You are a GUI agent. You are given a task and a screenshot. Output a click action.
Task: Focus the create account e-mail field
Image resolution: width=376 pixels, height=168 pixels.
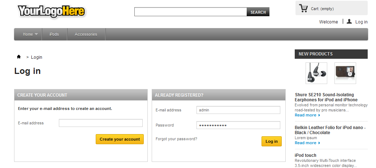101,123
